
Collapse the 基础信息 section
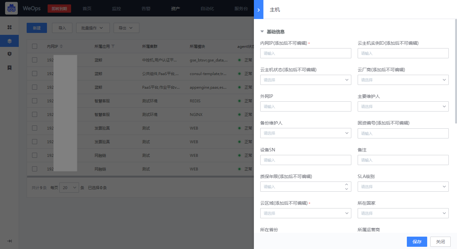pyautogui.click(x=262, y=31)
